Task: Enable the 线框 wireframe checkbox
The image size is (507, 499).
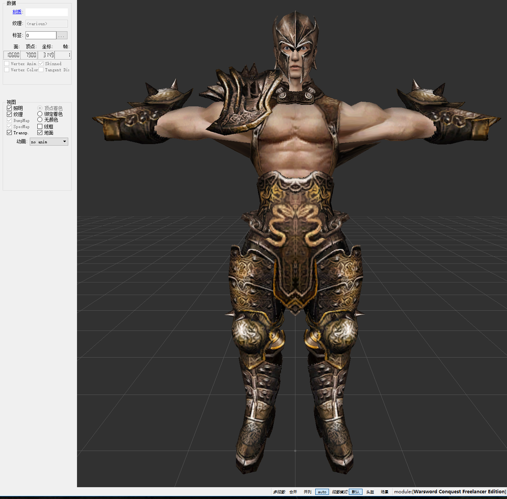Action: pyautogui.click(x=40, y=127)
